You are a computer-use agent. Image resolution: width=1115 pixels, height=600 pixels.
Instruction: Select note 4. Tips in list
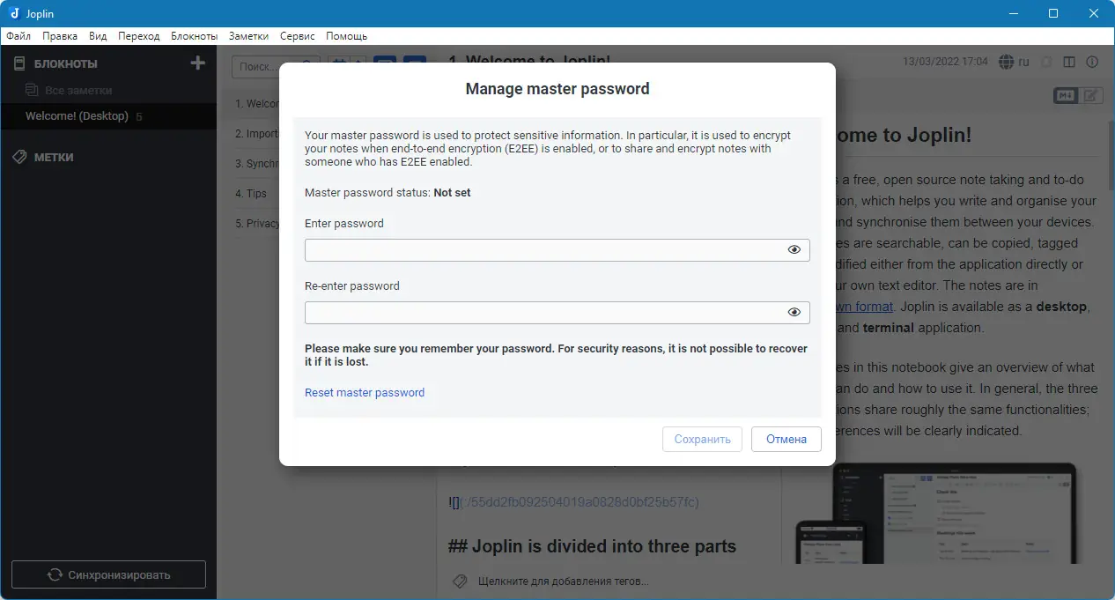click(x=251, y=194)
